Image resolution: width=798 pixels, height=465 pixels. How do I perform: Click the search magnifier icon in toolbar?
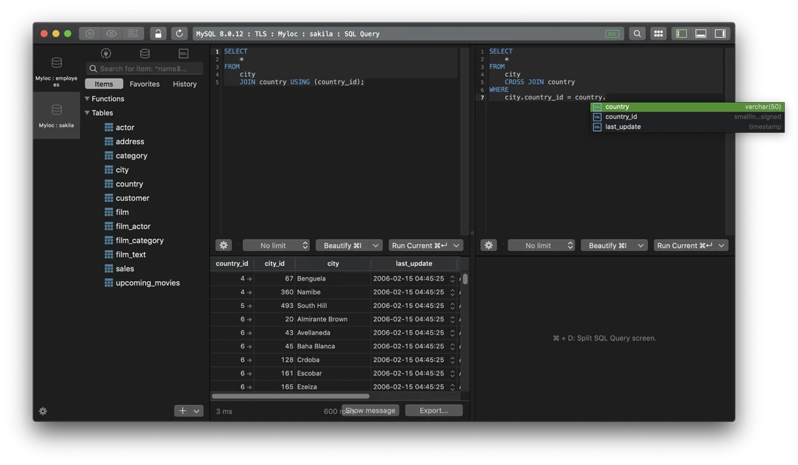[x=637, y=33]
